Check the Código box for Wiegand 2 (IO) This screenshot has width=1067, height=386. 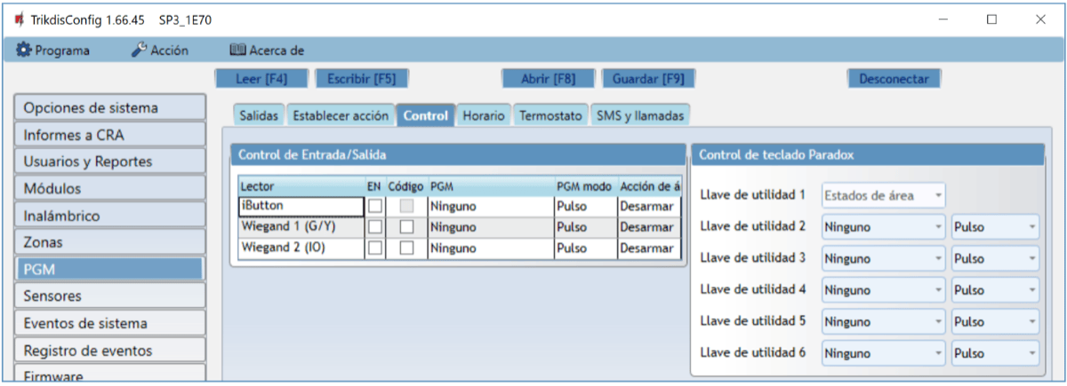pos(406,248)
